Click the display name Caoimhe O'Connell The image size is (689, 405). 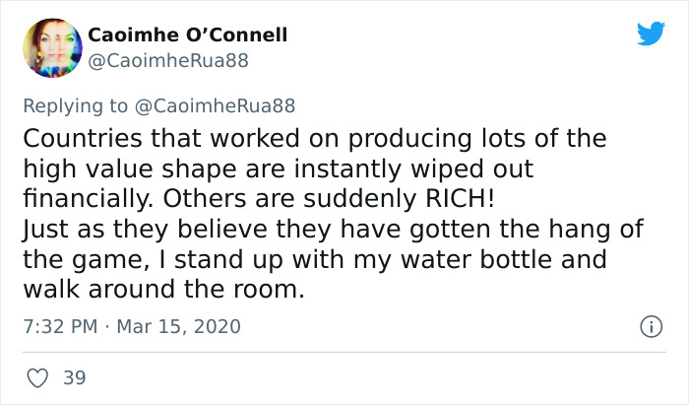187,35
